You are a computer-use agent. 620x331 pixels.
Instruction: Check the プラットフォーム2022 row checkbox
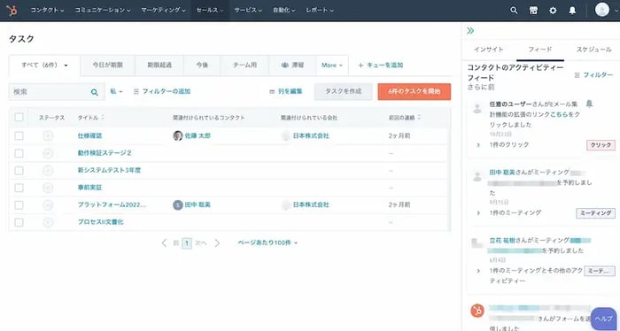coord(19,205)
